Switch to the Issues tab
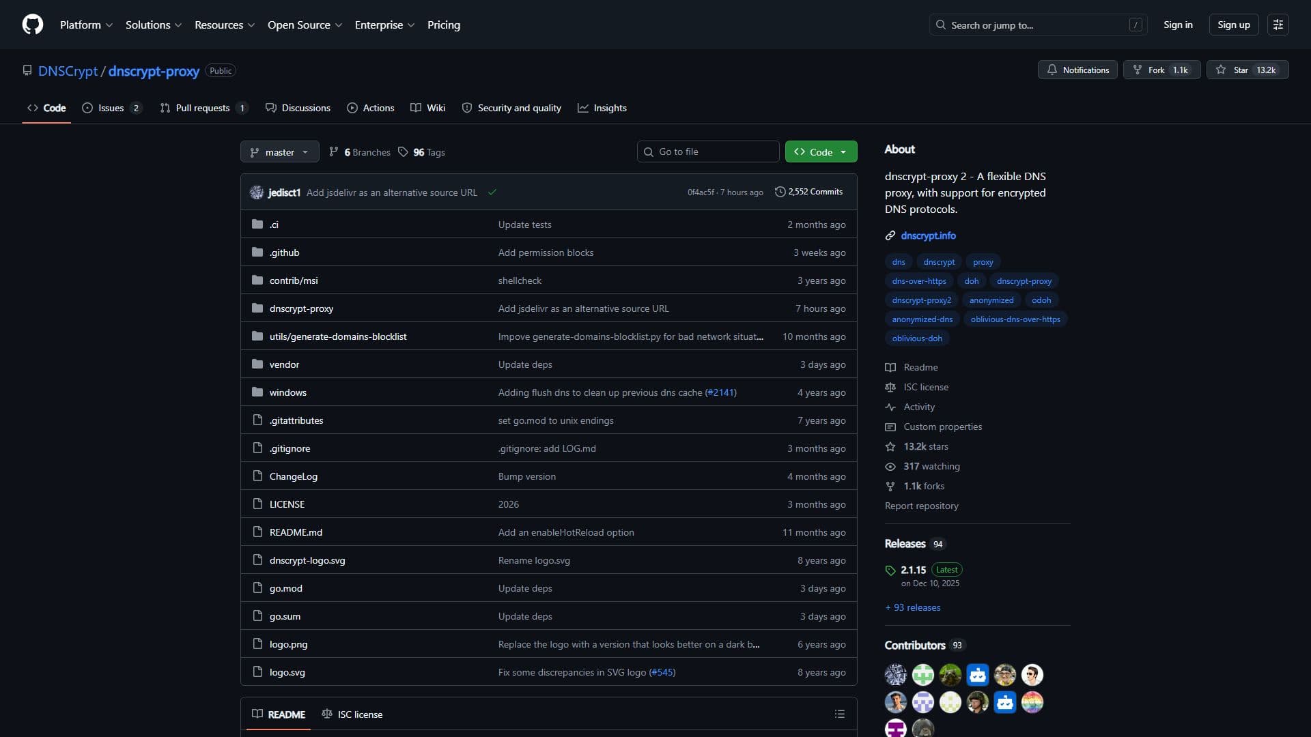1311x737 pixels. click(112, 108)
